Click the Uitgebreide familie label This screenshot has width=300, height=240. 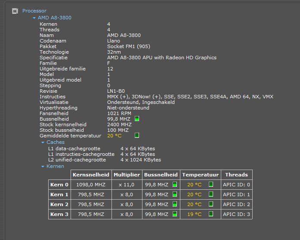[x=62, y=69]
